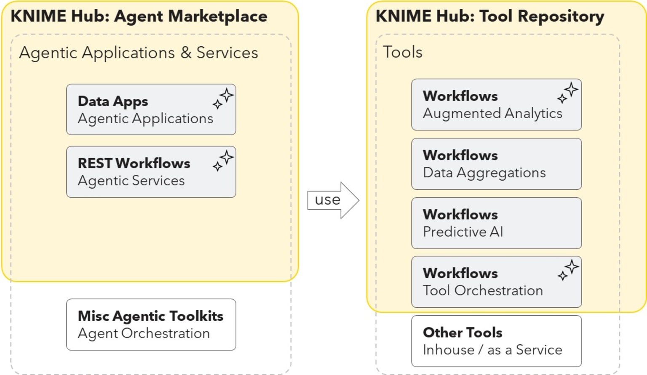Open the Workflows Tool Orchestration card
This screenshot has height=375, width=647.
pos(497,282)
